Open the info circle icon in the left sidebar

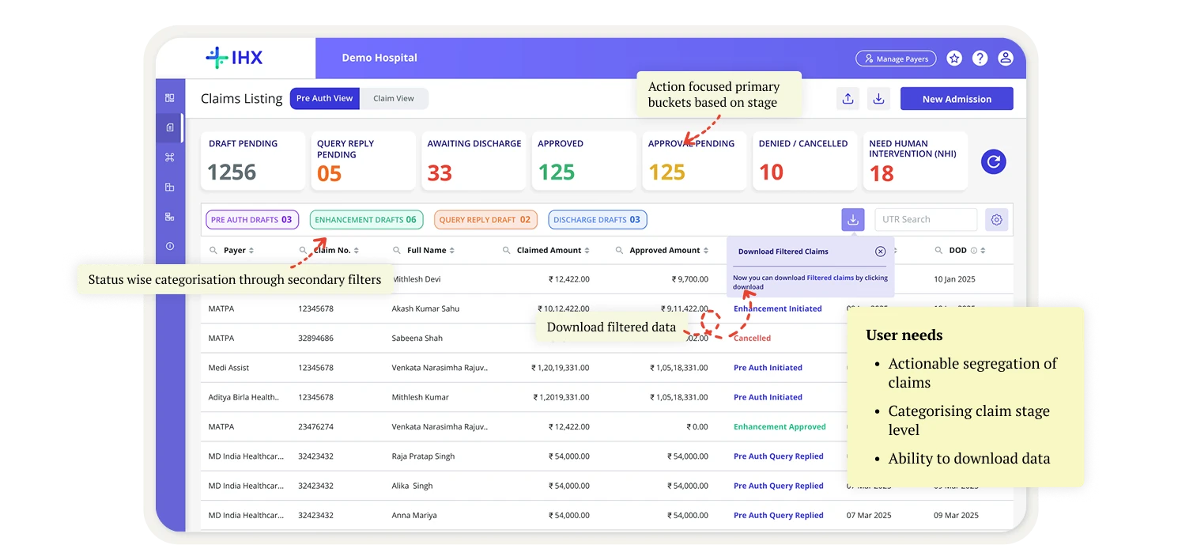(169, 247)
